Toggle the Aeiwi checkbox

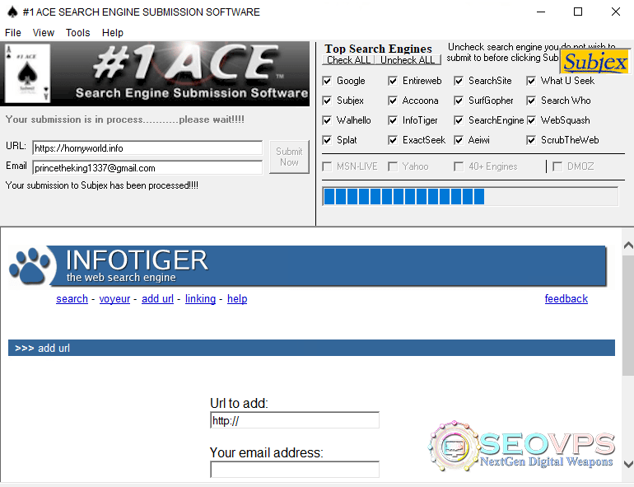tap(459, 140)
